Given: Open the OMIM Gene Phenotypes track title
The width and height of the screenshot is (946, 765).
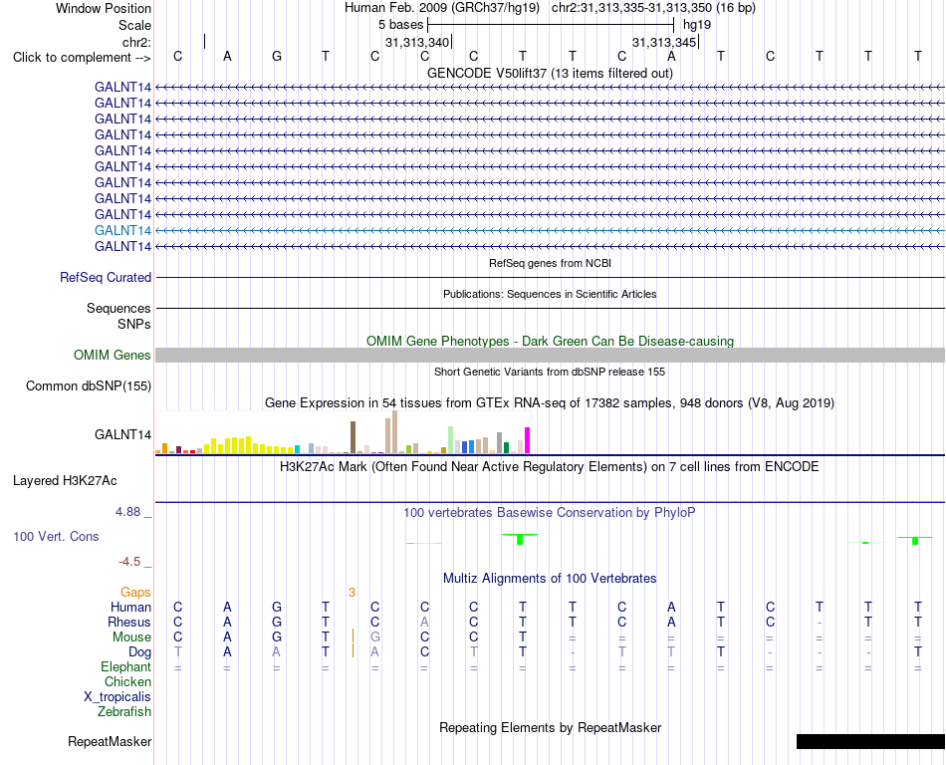Looking at the screenshot, I should pos(550,341).
